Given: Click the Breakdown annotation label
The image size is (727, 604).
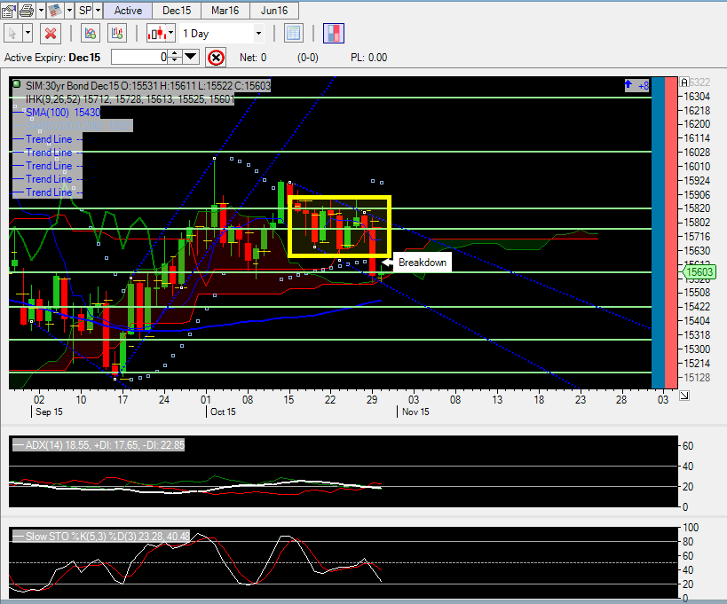Looking at the screenshot, I should (x=422, y=263).
